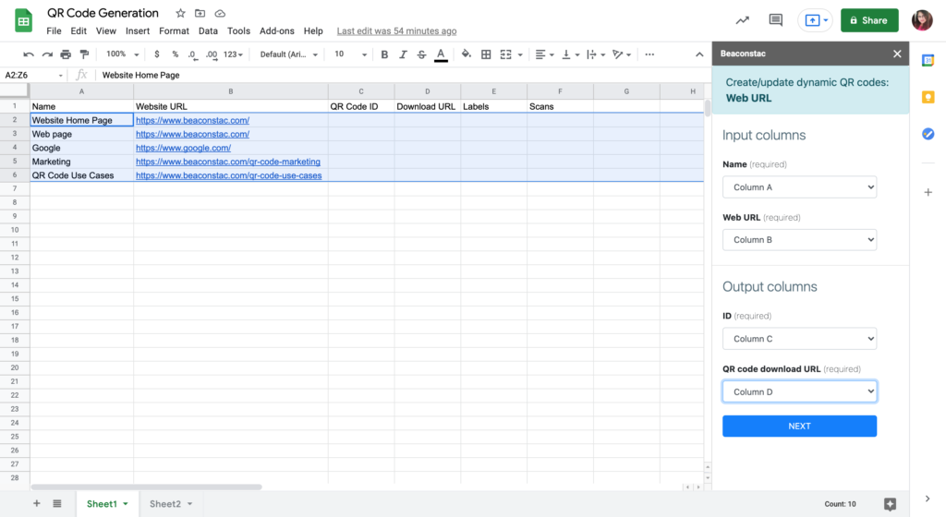Apply currency format with dollar icon
This screenshot has width=946, height=517.
(x=157, y=54)
